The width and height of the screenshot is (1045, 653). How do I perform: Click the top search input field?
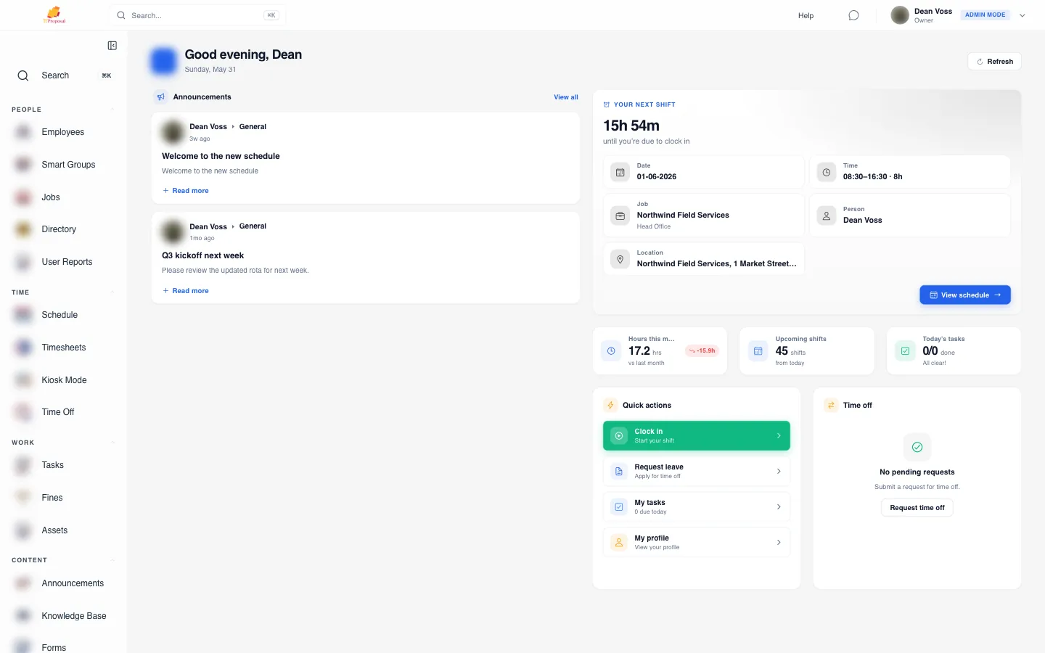click(197, 15)
